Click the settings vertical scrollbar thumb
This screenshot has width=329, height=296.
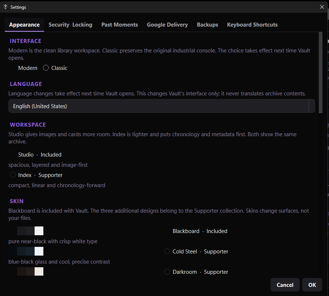click(x=320, y=72)
